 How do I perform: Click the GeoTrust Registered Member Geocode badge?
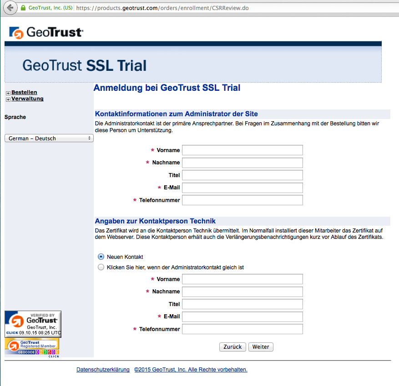[x=32, y=347]
